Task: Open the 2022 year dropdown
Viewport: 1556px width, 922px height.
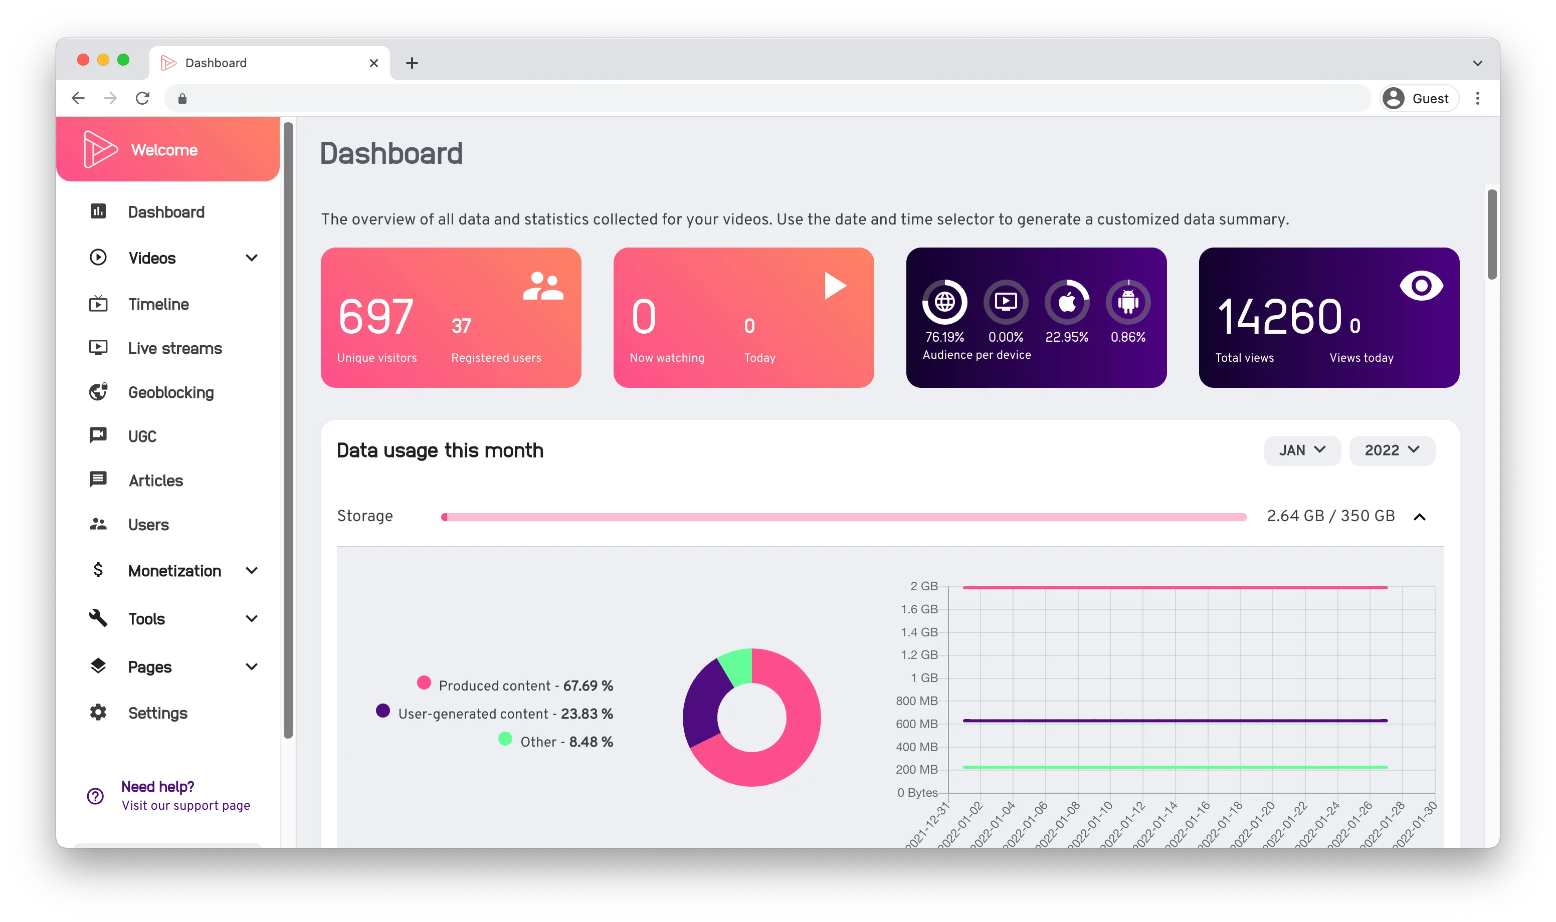Action: (1392, 450)
